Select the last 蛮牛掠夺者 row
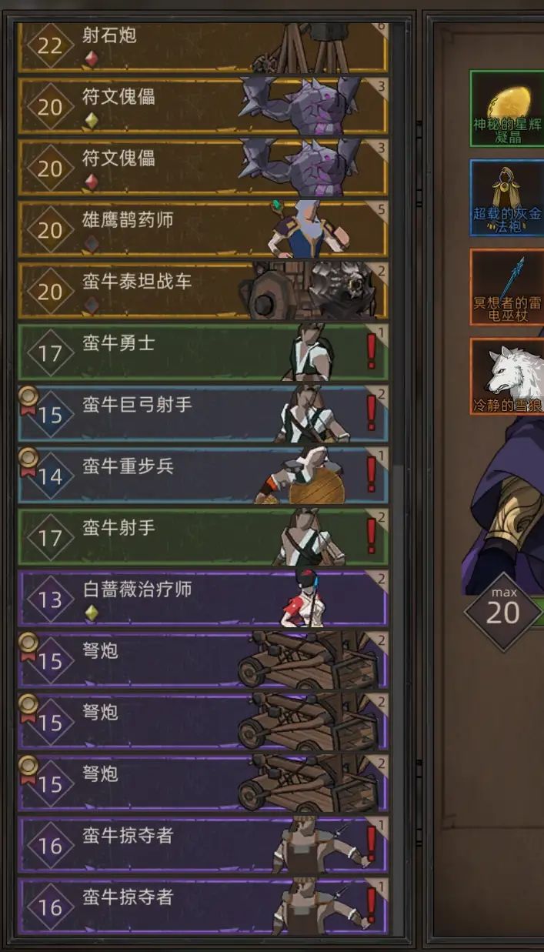The image size is (544, 952). [203, 907]
